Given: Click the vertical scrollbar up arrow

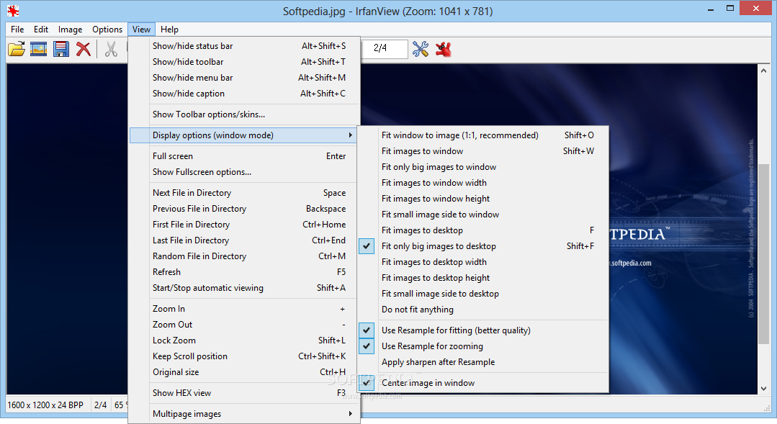Looking at the screenshot, I should click(763, 71).
